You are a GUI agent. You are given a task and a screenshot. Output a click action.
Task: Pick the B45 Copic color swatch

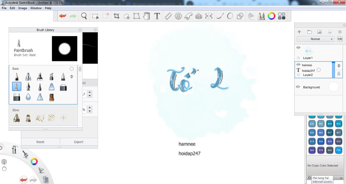pos(312,124)
